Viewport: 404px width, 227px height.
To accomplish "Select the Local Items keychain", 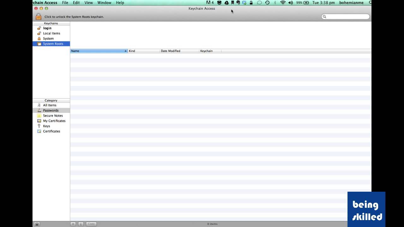I will click(51, 33).
